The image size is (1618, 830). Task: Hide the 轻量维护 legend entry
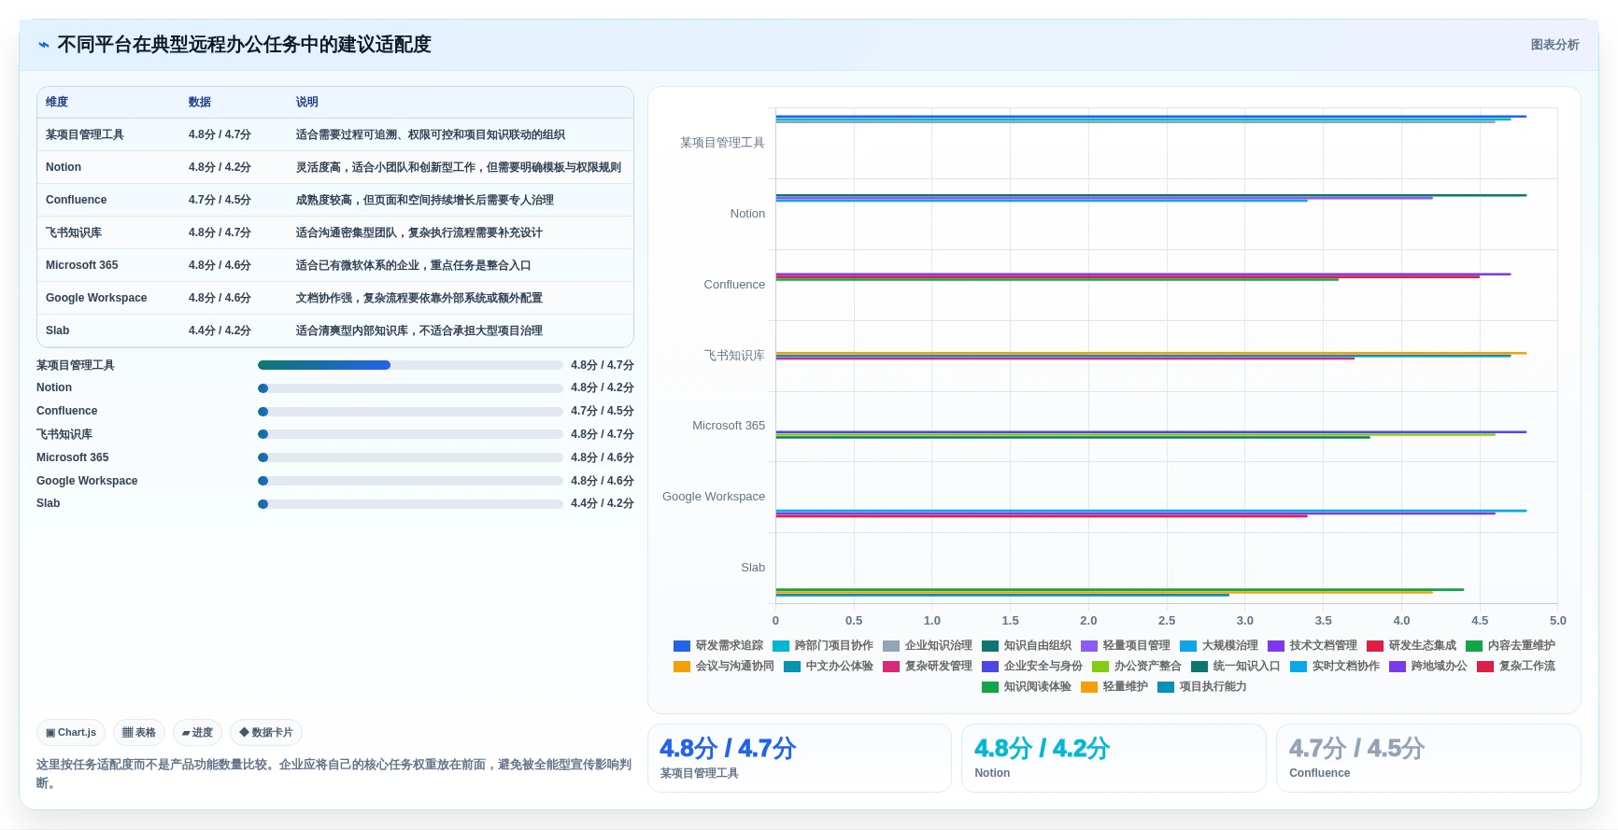point(1114,686)
